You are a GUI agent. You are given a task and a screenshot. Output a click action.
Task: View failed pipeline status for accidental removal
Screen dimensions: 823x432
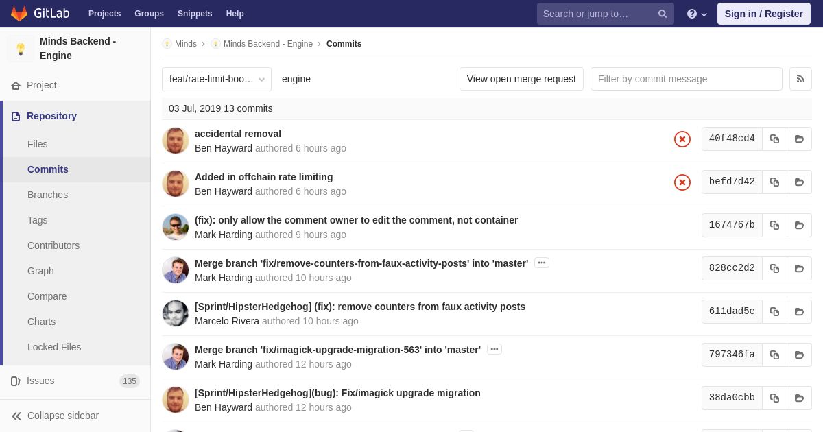(x=682, y=139)
